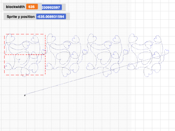Viewport: 175px width, 131px height.
Task: Select the -635.008931594 y position value
Action: (x=51, y=17)
